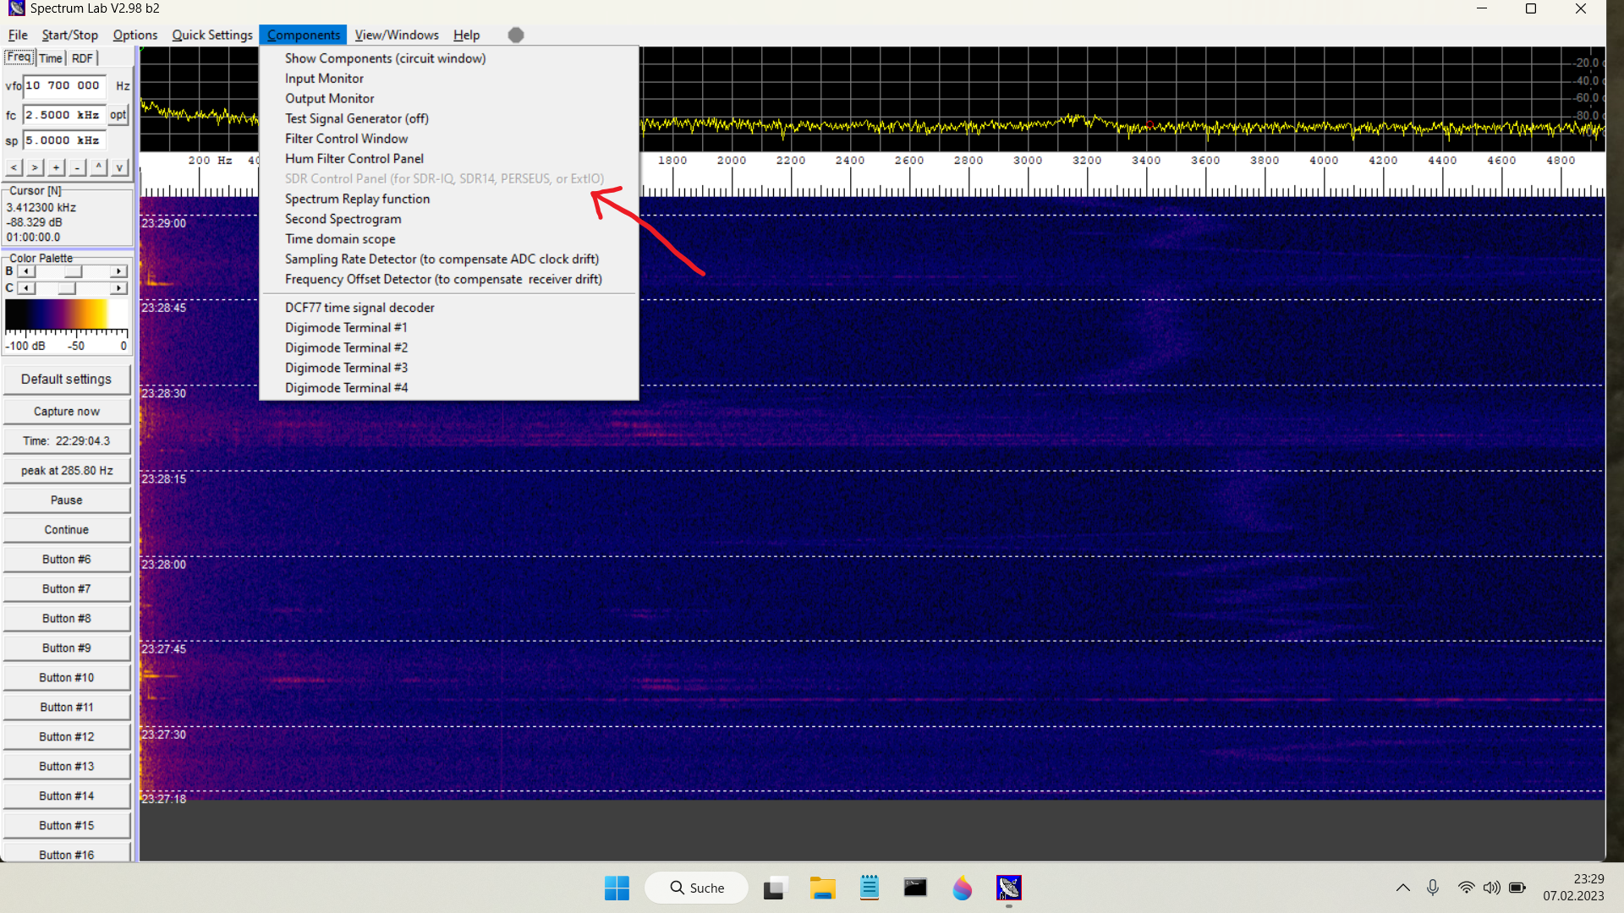
Task: Zoom in frequency with the + button
Action: 56,167
